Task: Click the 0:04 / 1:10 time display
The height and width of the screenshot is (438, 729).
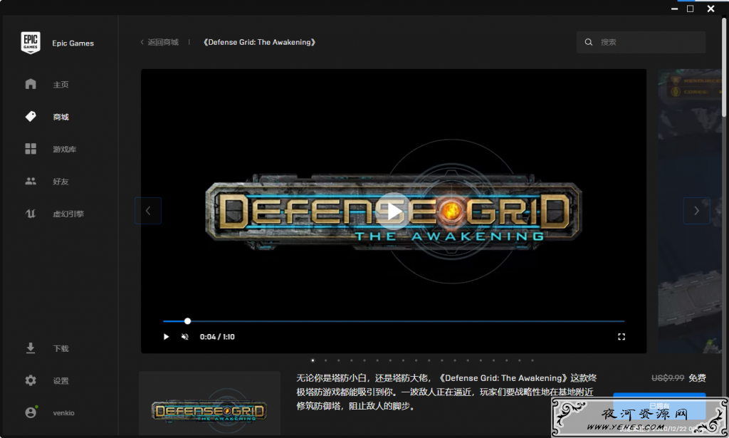Action: pos(217,337)
